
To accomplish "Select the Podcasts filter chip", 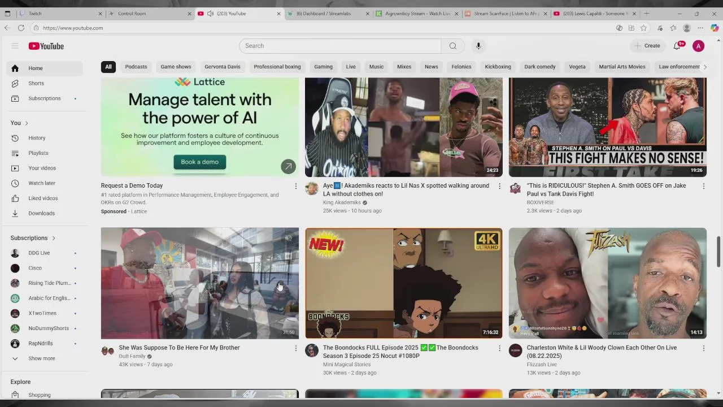I will (x=136, y=67).
